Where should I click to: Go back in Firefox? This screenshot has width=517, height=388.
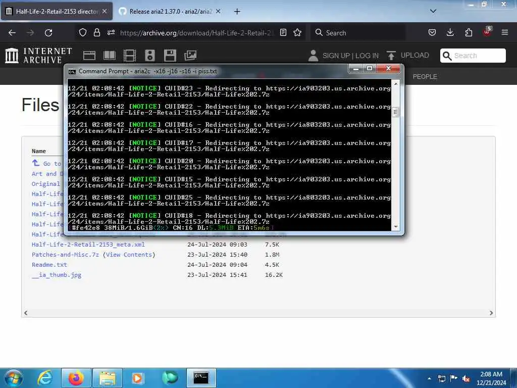[12, 33]
